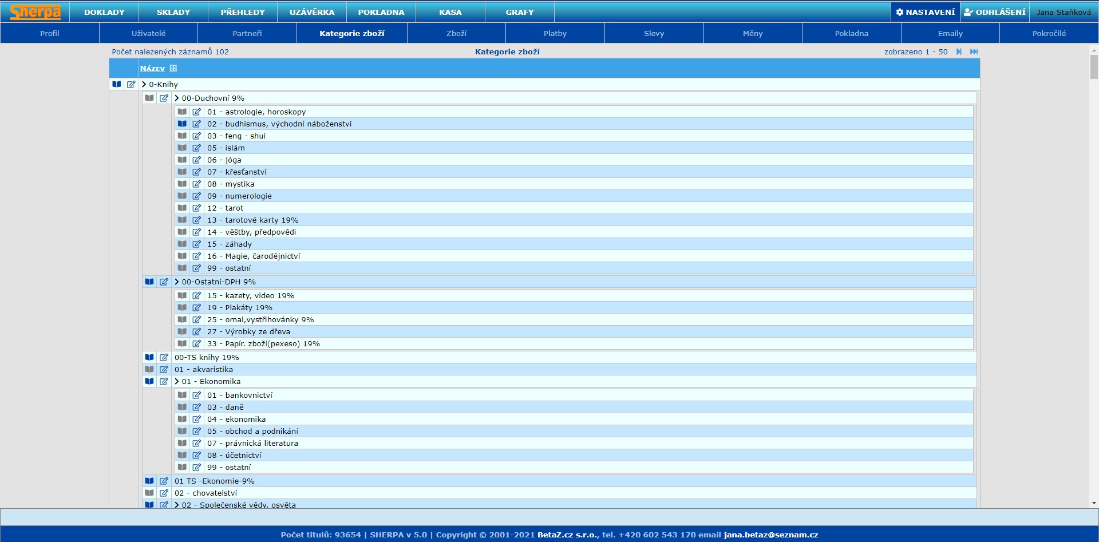The image size is (1099, 542).
Task: Jump to last page of records
Action: point(974,52)
